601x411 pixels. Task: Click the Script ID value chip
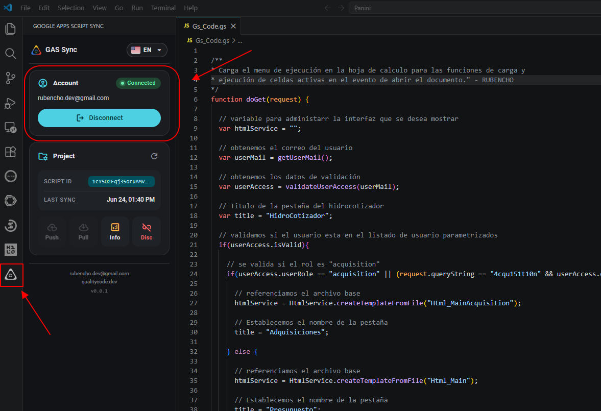121,181
